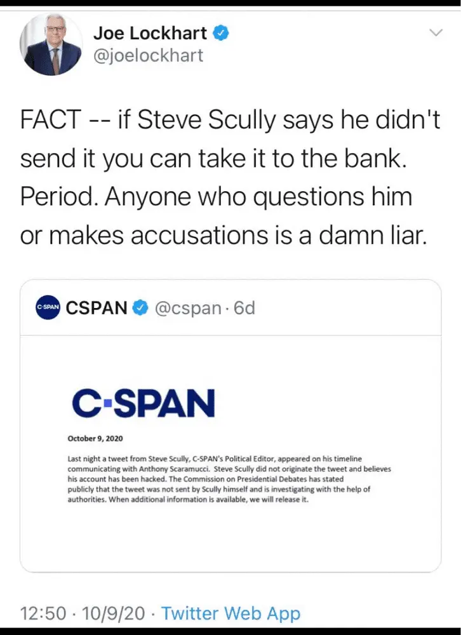Screen dimensions: 461x635
Task: Open the quoted tweet's 6d timestamp
Action: click(244, 308)
